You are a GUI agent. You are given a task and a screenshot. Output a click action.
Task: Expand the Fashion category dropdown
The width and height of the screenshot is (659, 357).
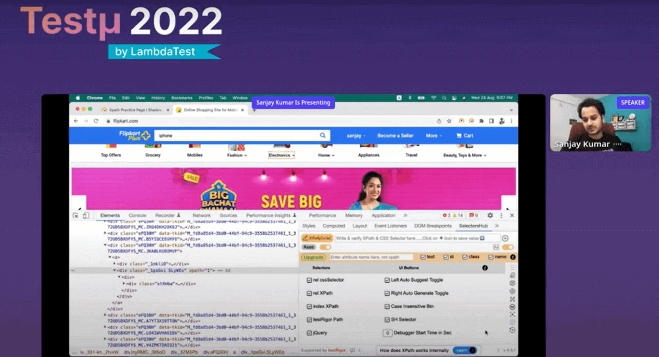(x=237, y=155)
